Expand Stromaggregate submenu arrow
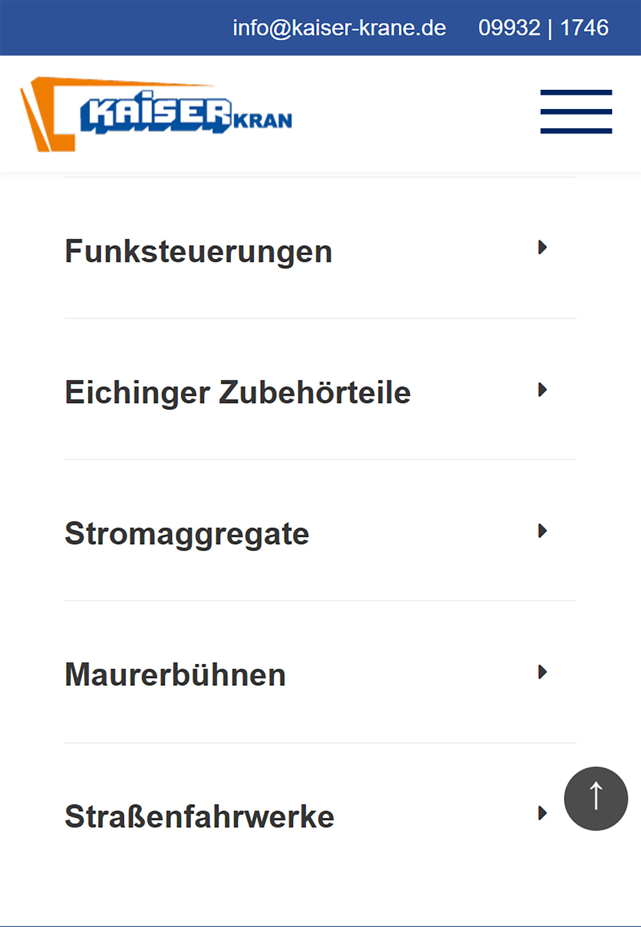 (542, 531)
